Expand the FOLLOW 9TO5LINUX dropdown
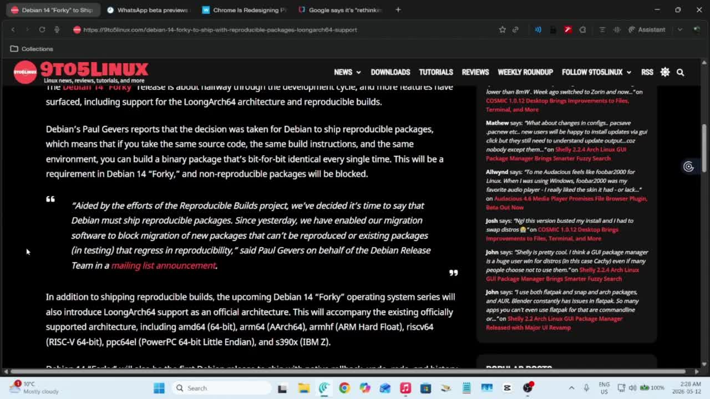The height and width of the screenshot is (399, 710). click(x=596, y=72)
